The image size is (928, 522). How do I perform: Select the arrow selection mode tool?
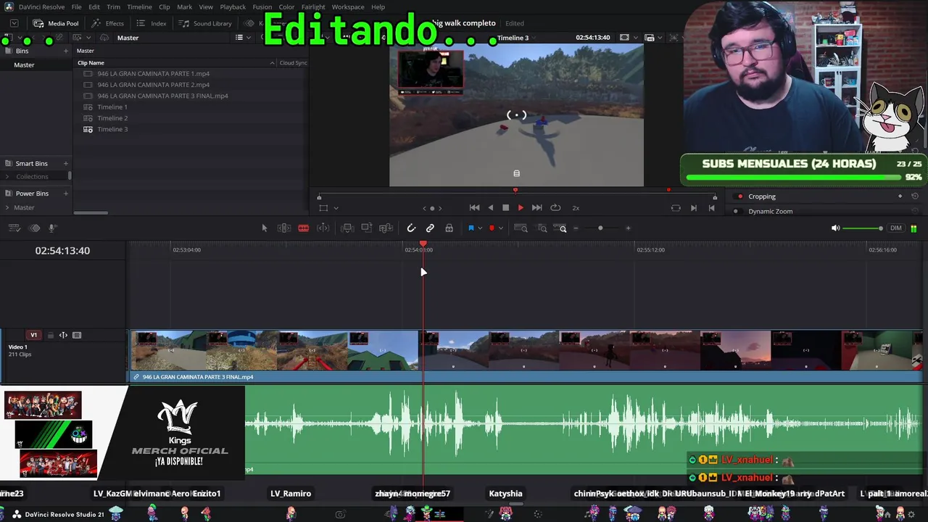(x=264, y=228)
